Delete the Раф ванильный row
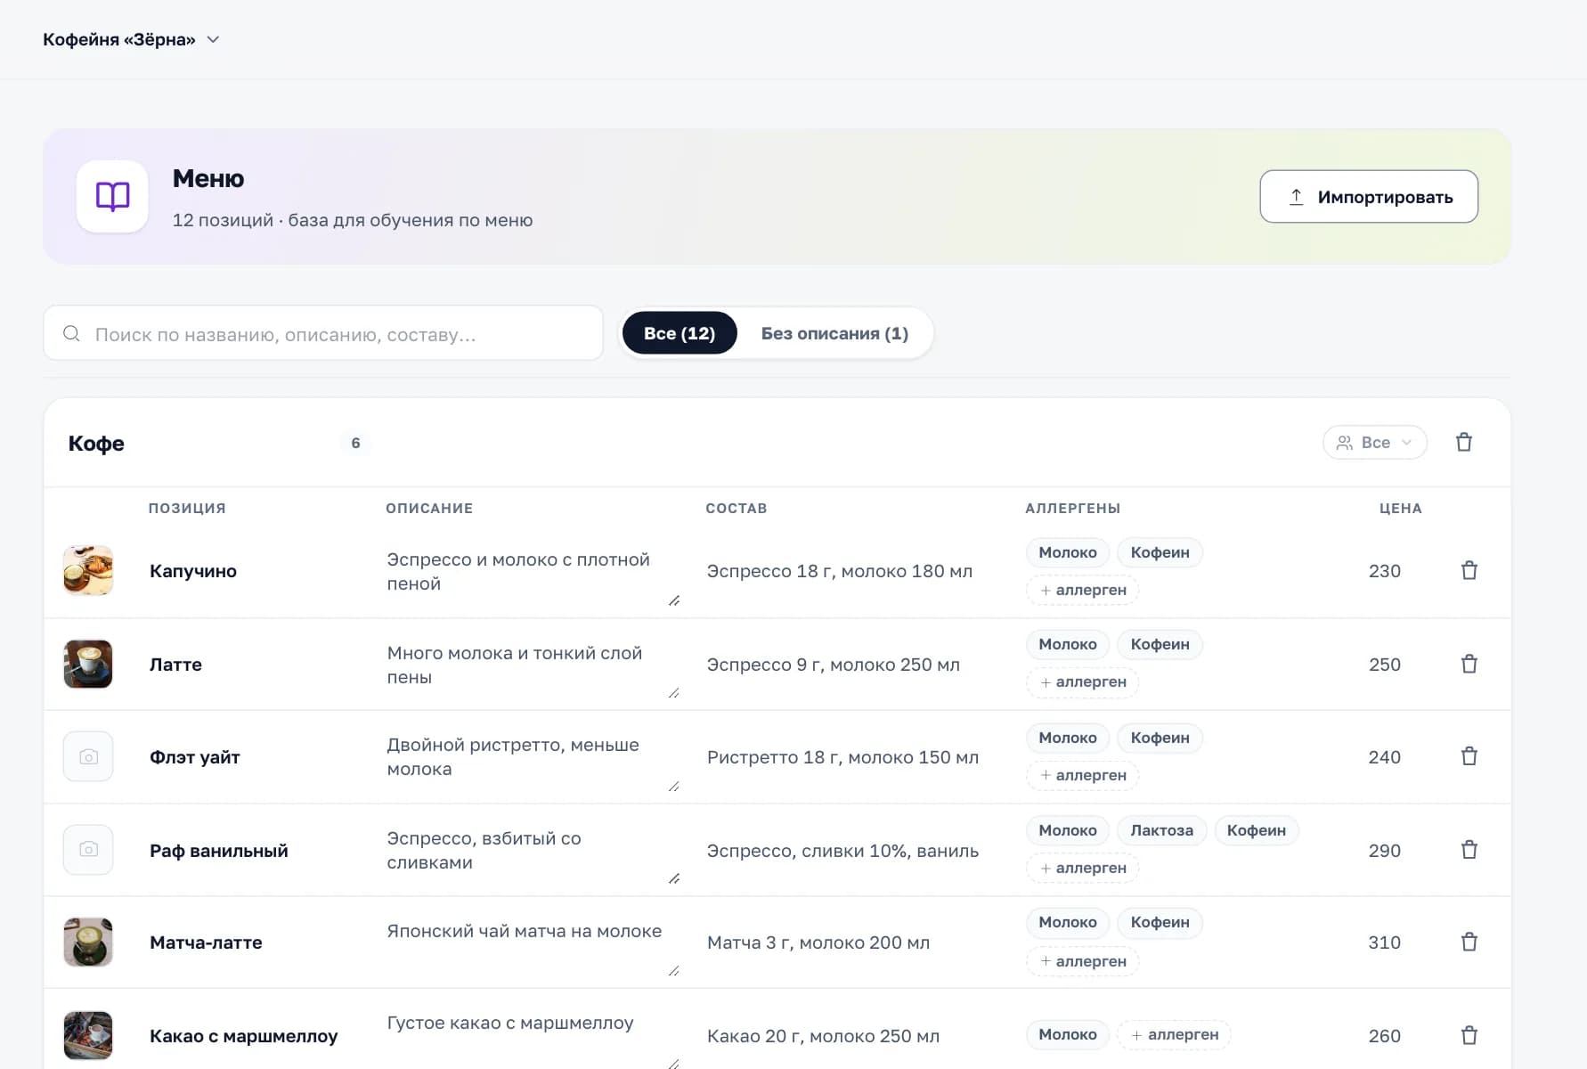Viewport: 1587px width, 1069px height. 1469,851
